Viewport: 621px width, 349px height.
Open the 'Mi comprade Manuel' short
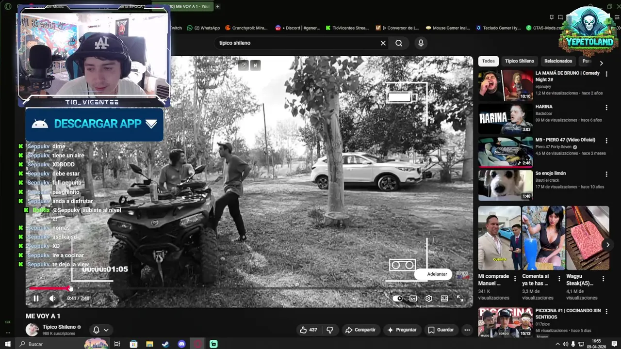tap(499, 238)
